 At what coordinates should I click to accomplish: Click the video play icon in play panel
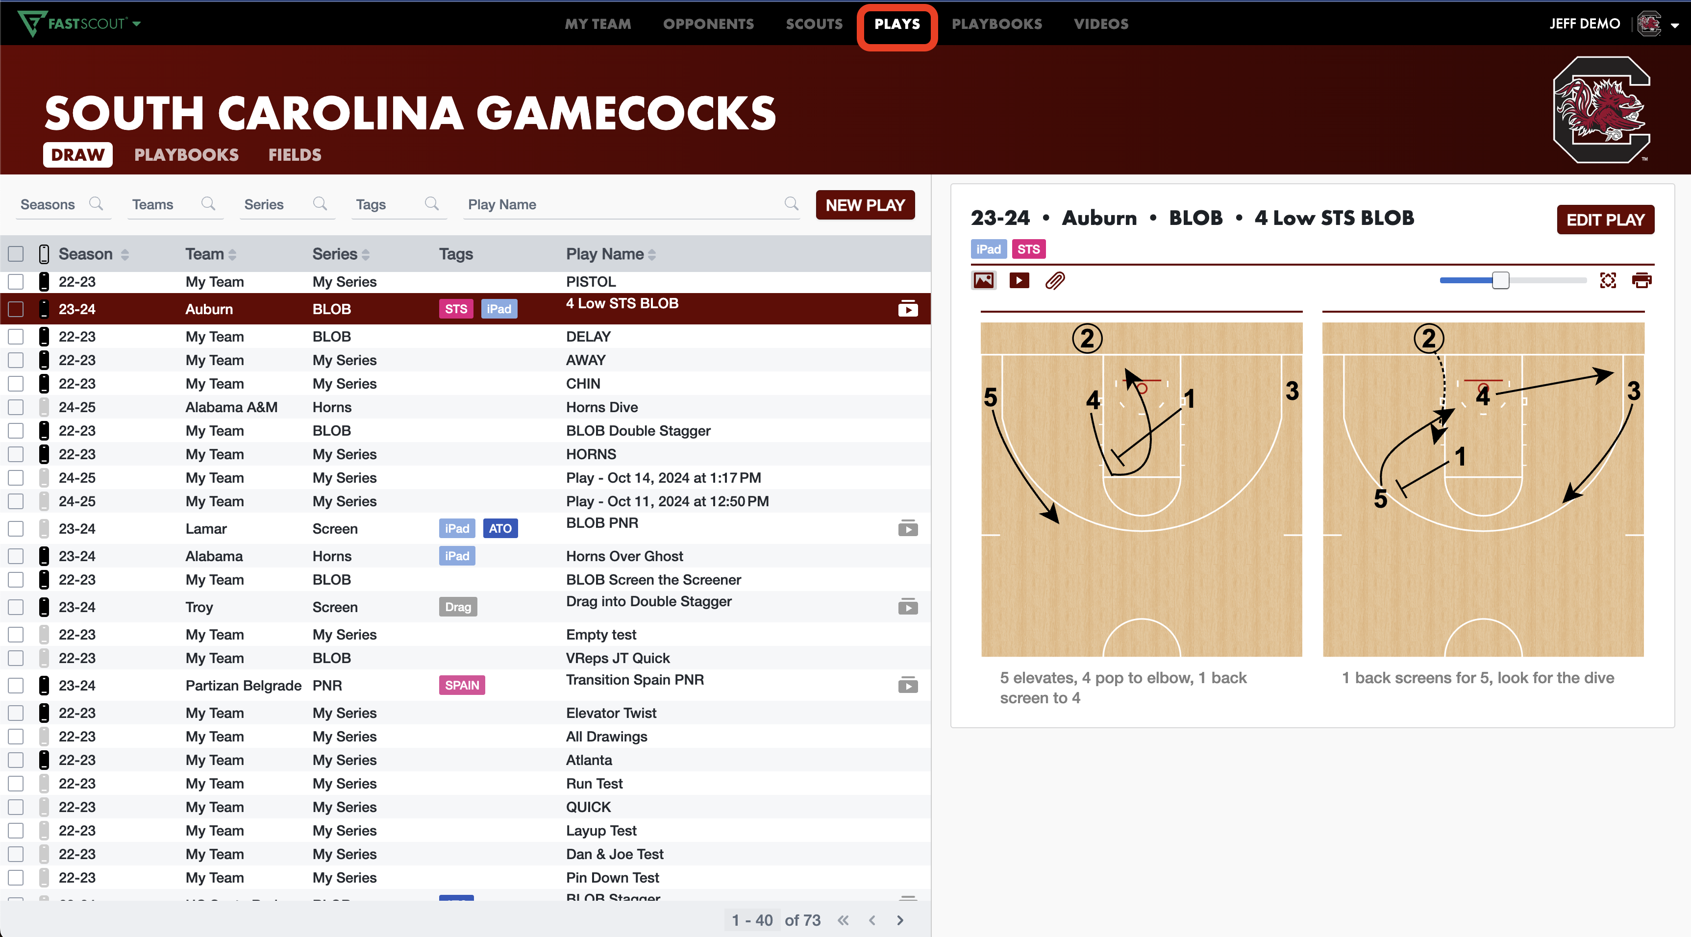point(1019,281)
